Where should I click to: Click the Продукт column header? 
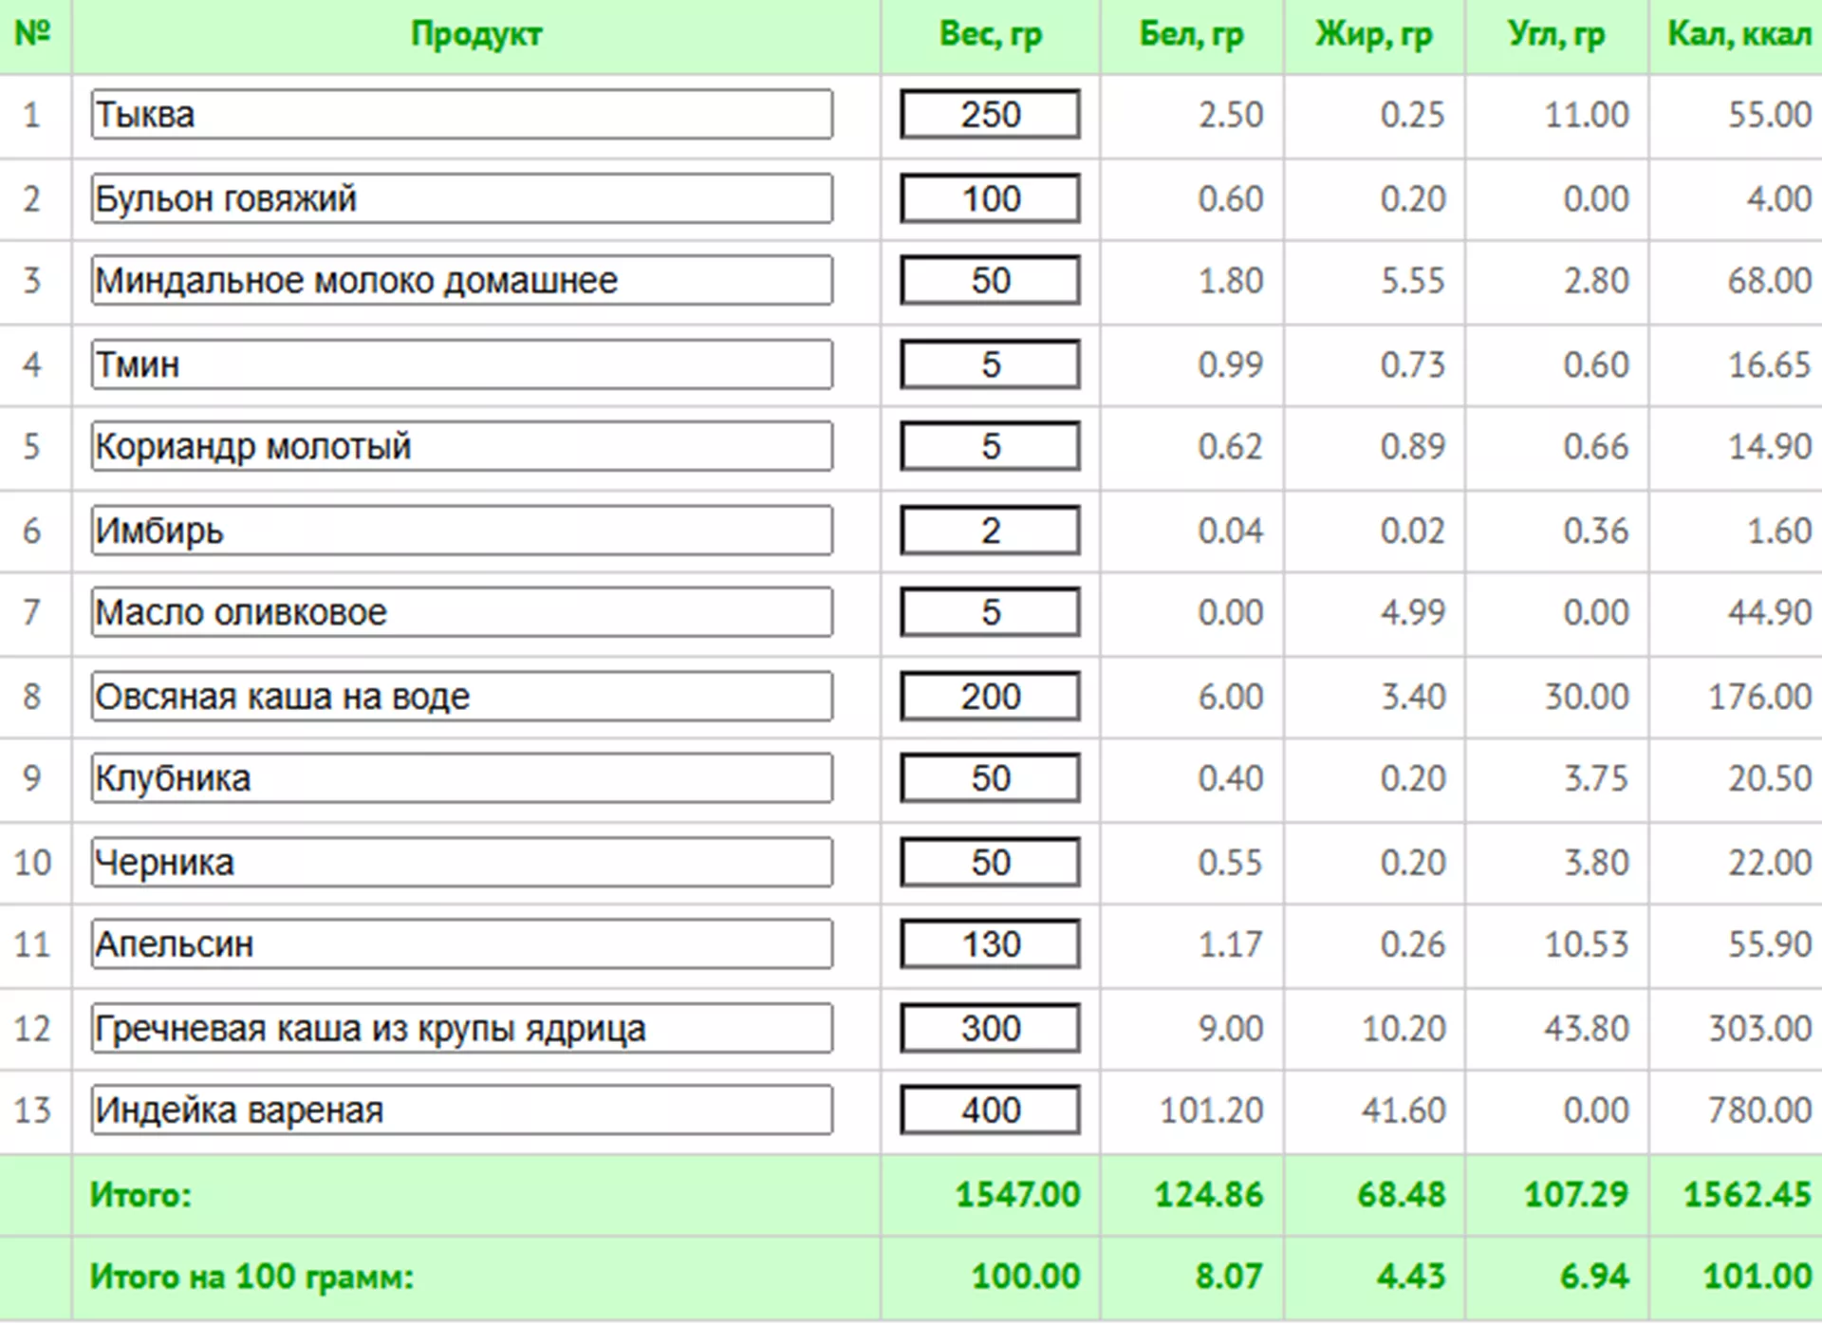click(x=475, y=35)
